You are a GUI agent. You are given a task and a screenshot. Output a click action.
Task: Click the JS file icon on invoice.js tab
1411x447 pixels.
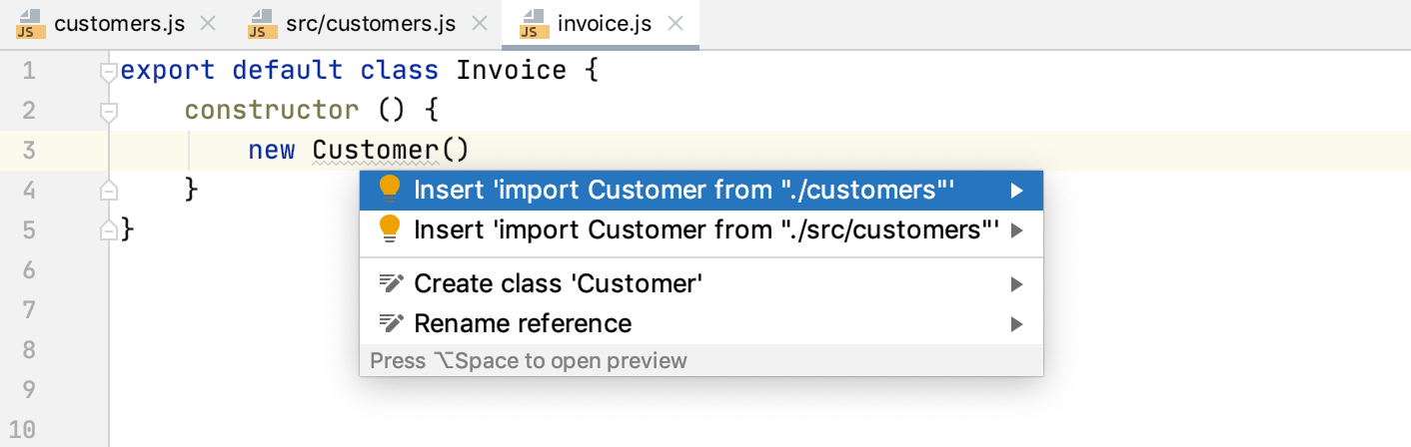pos(533,24)
